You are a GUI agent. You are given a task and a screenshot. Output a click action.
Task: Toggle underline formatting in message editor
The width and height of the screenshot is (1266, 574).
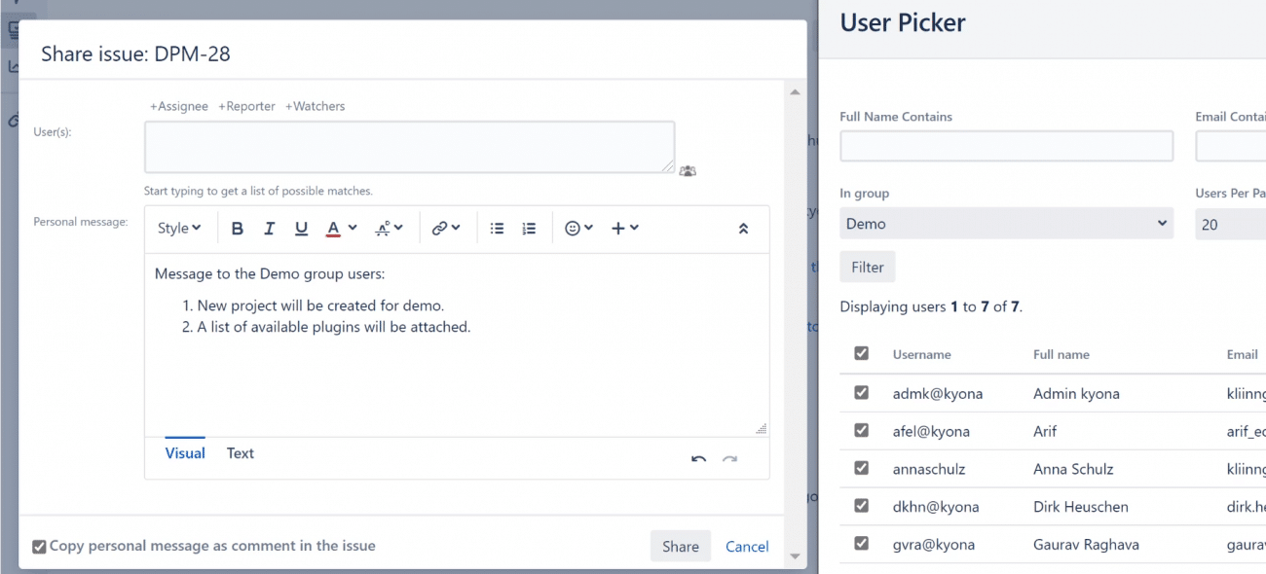tap(302, 229)
